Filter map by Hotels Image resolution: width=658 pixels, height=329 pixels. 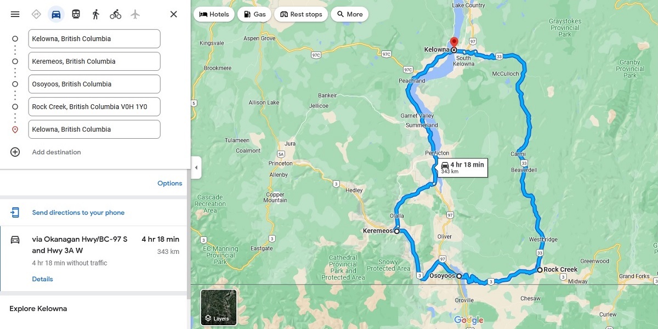(214, 14)
